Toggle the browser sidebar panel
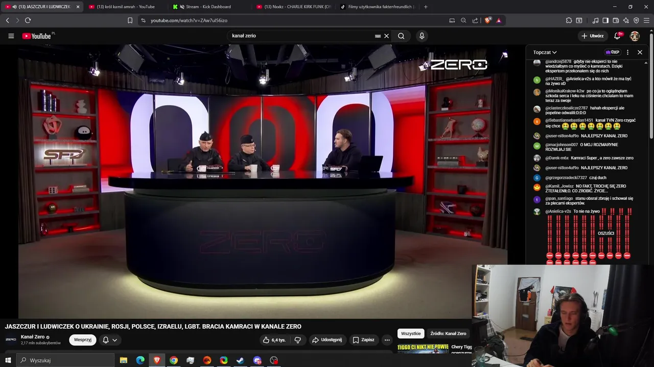 (x=605, y=20)
